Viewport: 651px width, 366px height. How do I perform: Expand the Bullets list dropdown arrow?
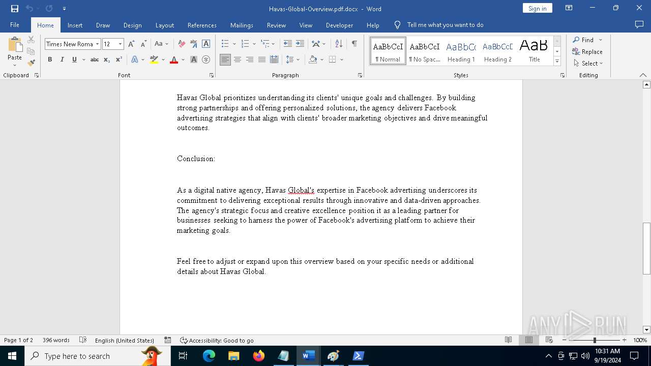[234, 44]
